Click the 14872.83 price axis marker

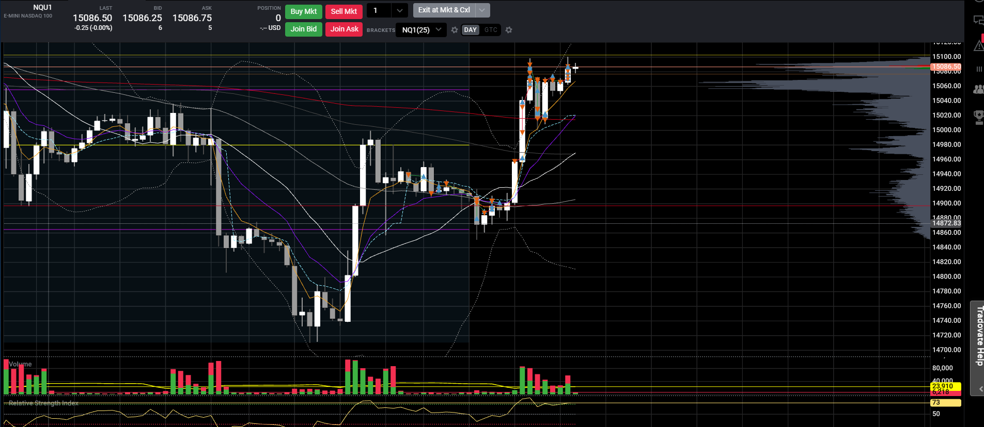tap(946, 223)
